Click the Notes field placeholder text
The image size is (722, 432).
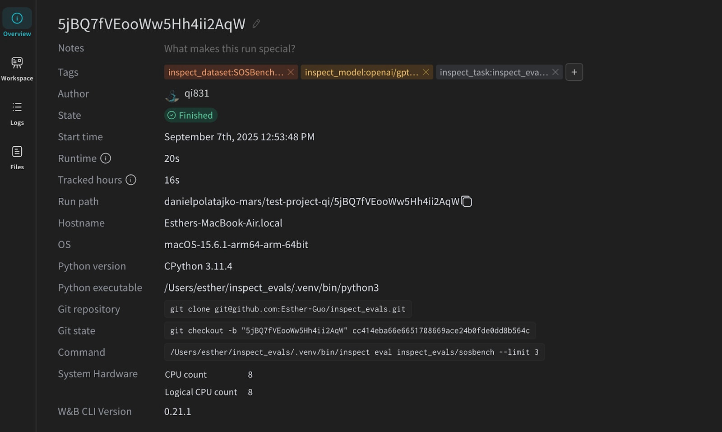point(229,49)
